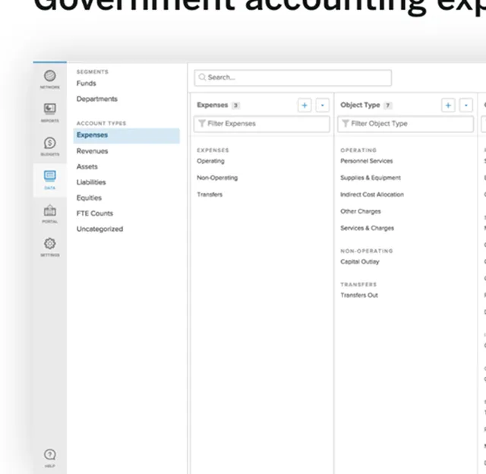Screen dimensions: 486x474
Task: Click the minus button in Expenses column
Action: [x=322, y=106]
